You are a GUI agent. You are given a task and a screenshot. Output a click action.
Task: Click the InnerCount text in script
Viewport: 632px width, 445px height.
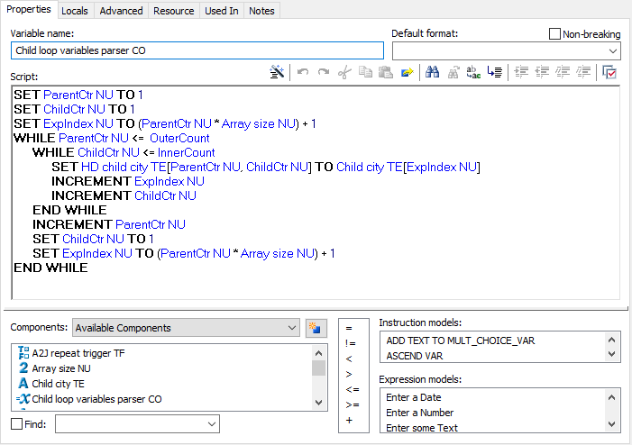[x=187, y=152]
